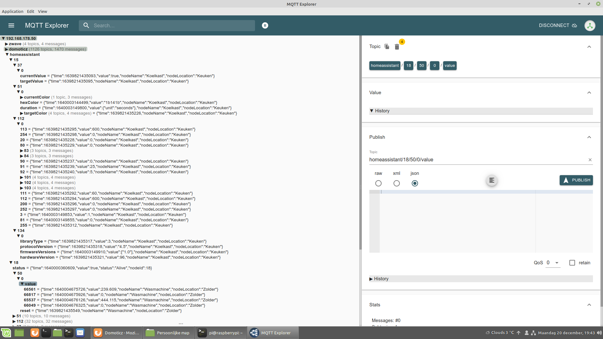
Task: Collapse Value History section
Action: tap(481, 111)
